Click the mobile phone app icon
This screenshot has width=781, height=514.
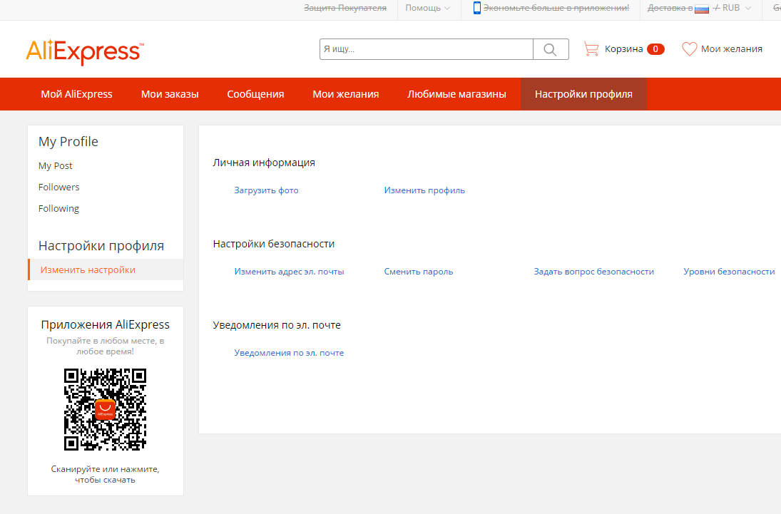click(x=476, y=8)
